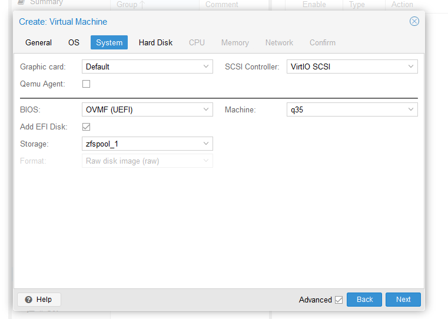Click the Enable column header in background
Viewport: 448px width, 319px height.
(x=314, y=5)
